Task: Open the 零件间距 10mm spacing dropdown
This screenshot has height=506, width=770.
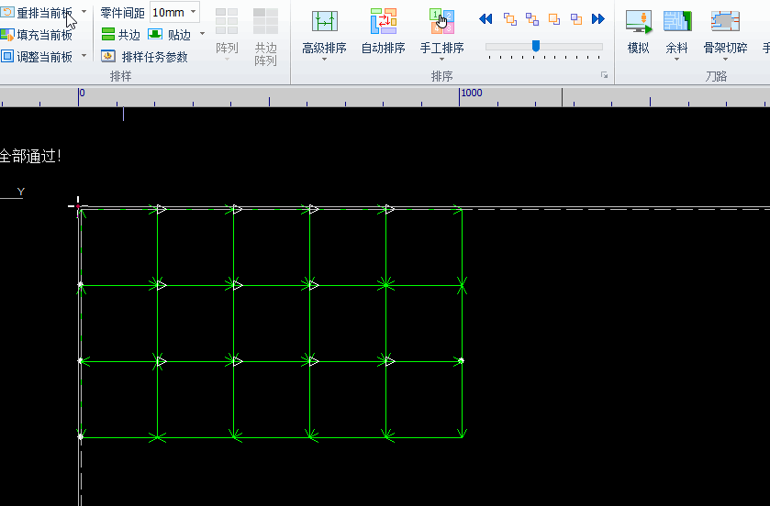Action: click(193, 12)
